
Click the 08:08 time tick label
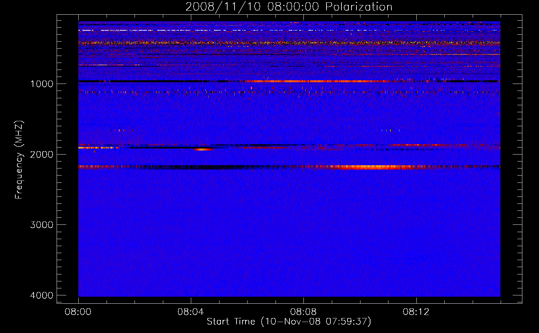click(x=303, y=312)
